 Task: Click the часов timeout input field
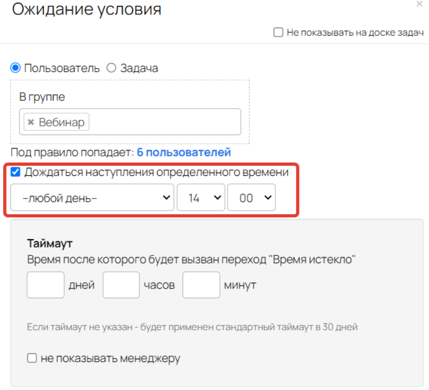pos(121,284)
